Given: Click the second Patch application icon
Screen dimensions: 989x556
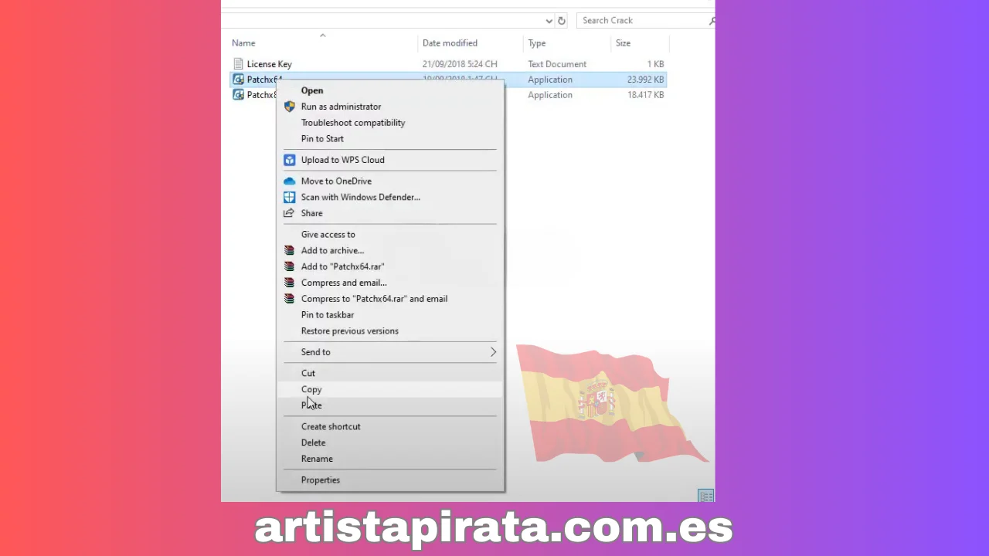Looking at the screenshot, I should pos(239,95).
